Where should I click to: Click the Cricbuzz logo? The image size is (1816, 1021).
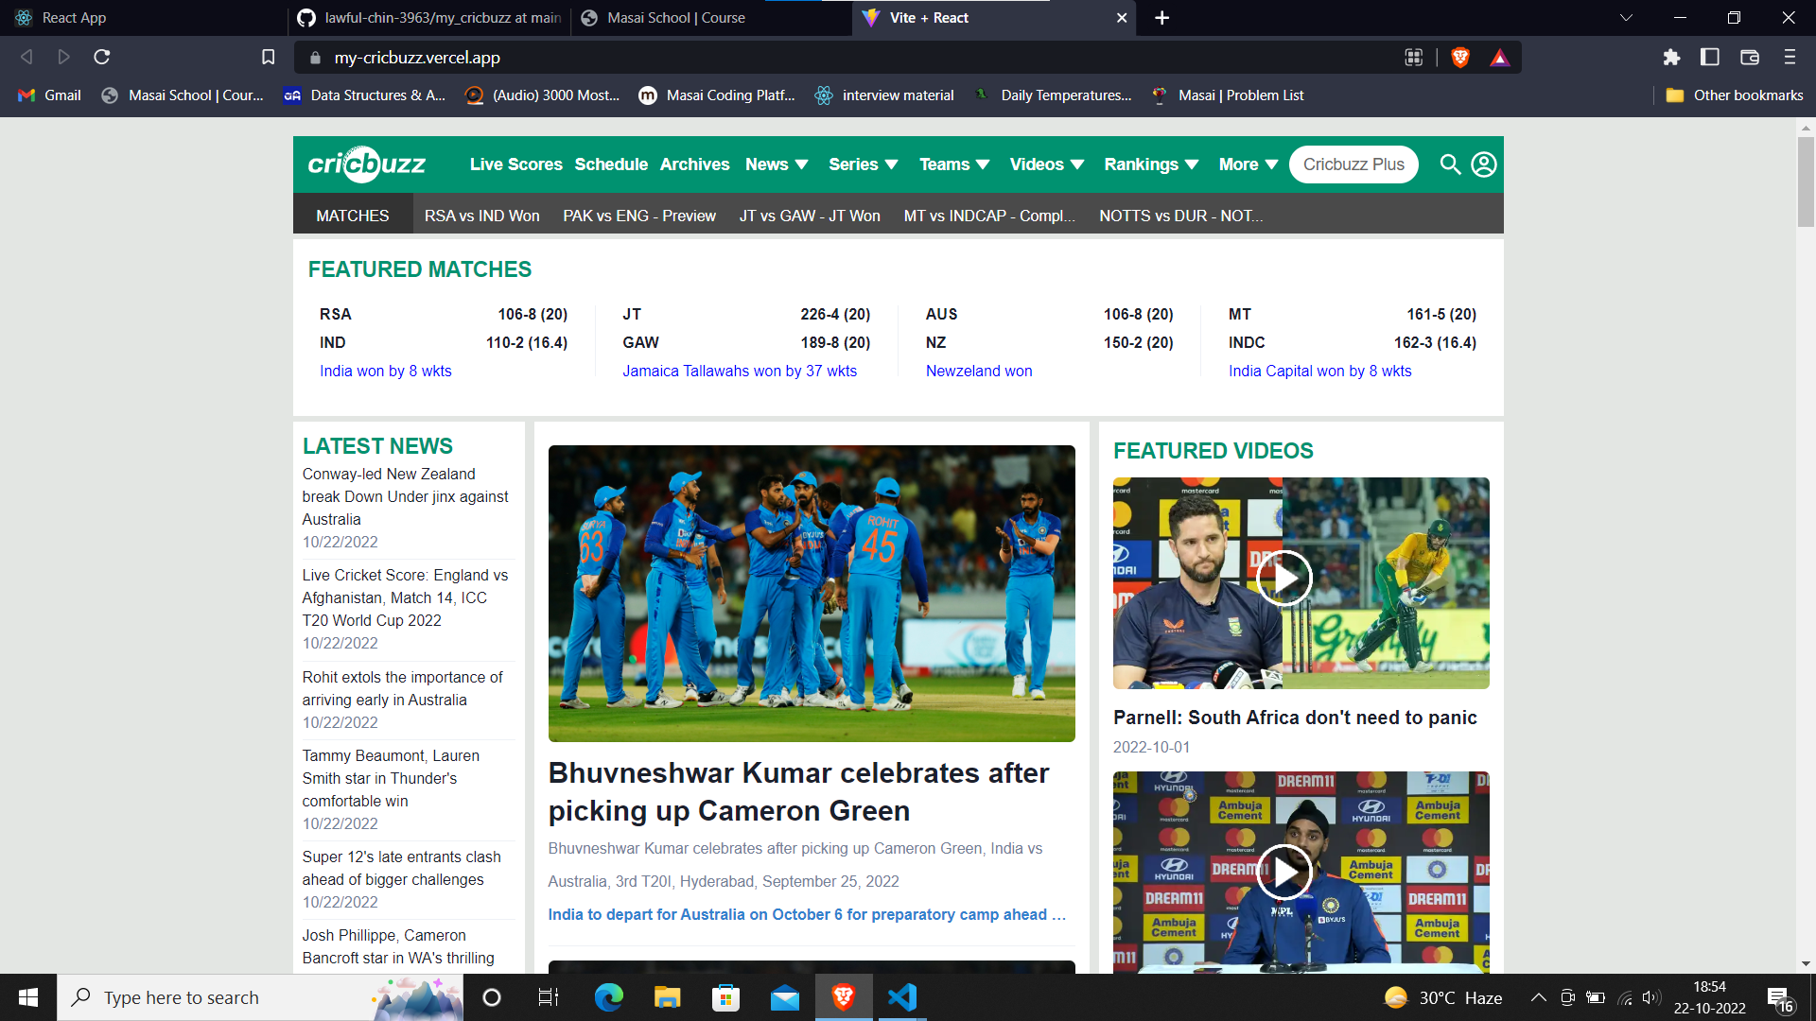point(367,164)
